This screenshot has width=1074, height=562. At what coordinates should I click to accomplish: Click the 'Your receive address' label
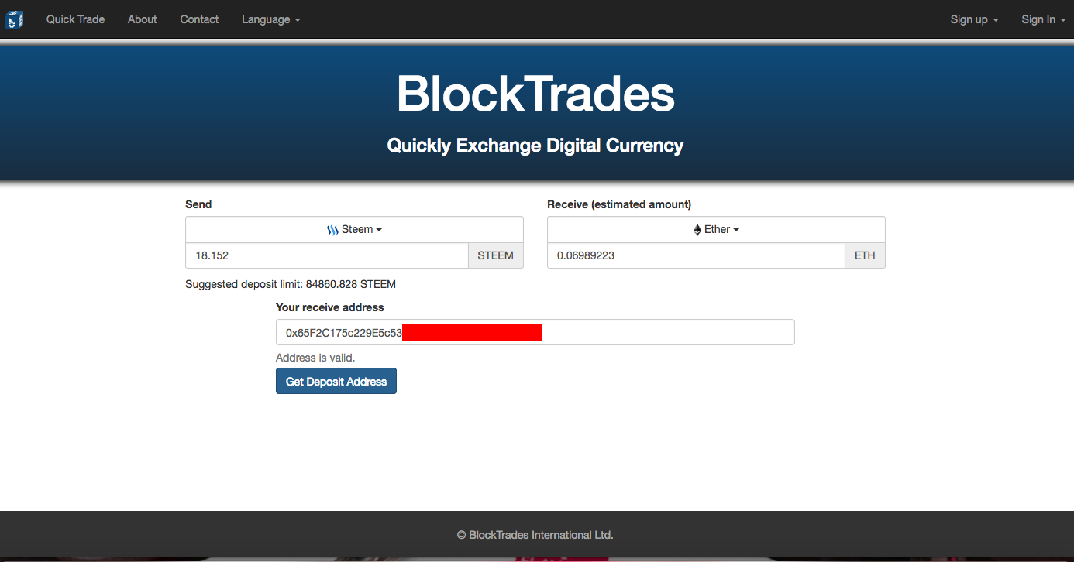pos(330,307)
